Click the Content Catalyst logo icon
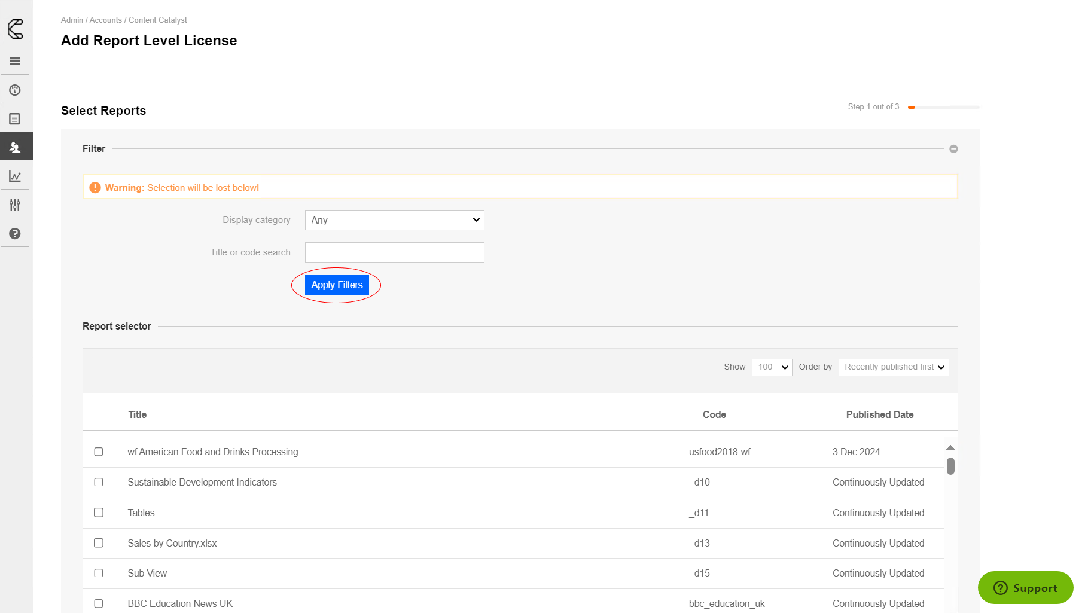 (16, 29)
